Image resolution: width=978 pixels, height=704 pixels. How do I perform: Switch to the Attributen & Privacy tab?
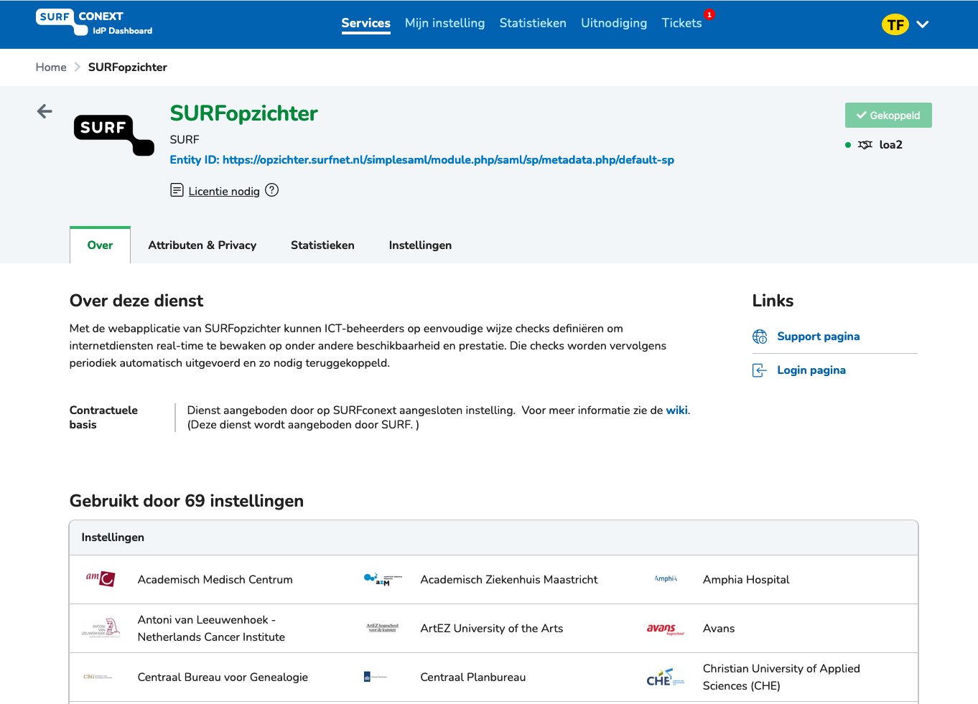point(202,245)
